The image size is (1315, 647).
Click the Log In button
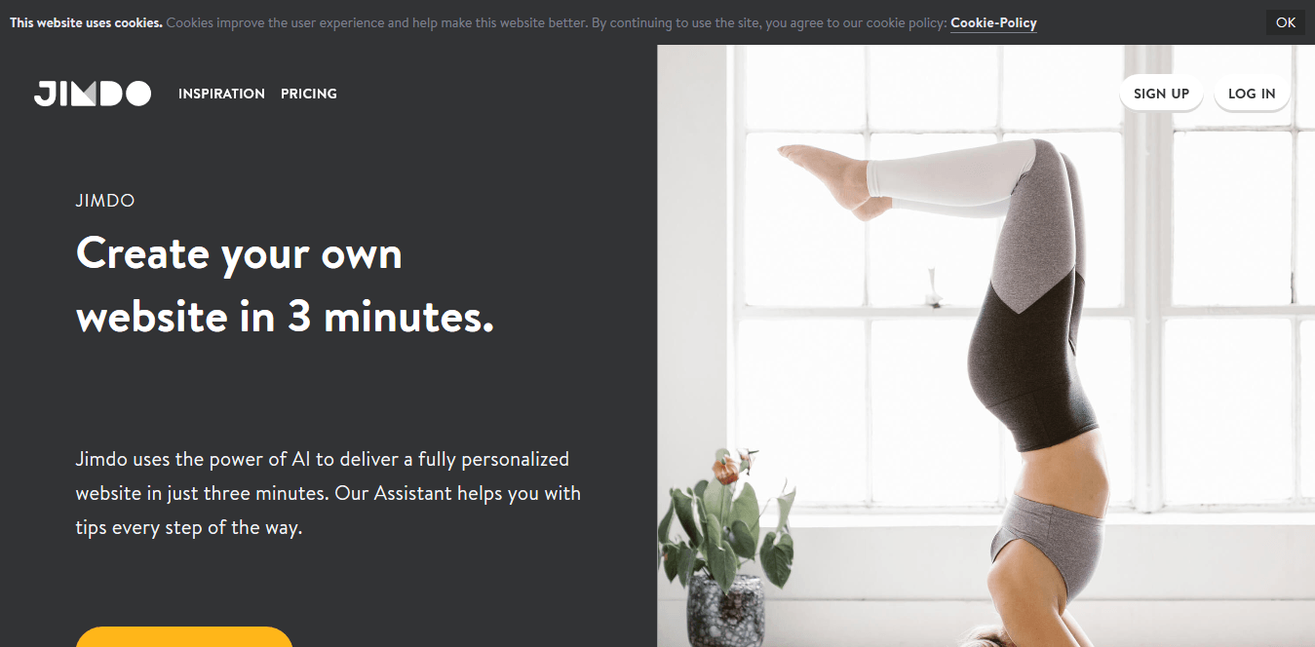(1252, 94)
